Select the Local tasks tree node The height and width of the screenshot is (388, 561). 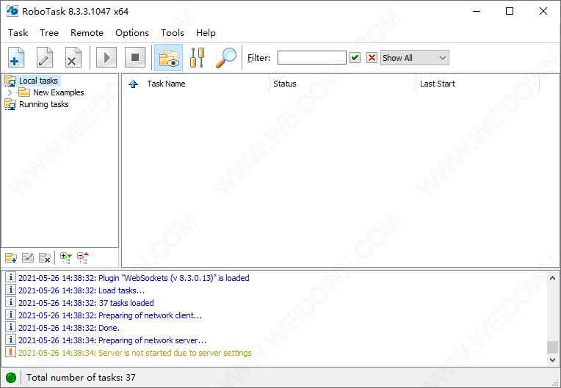click(38, 81)
